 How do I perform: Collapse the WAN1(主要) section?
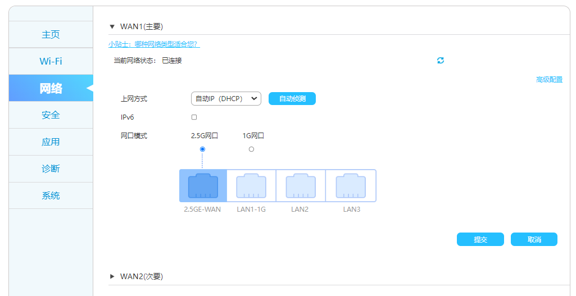112,26
